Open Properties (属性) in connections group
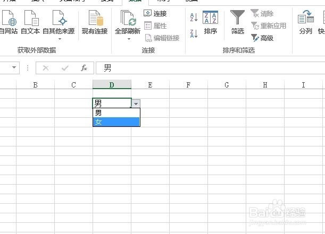This screenshot has width=325, height=234. [x=155, y=25]
